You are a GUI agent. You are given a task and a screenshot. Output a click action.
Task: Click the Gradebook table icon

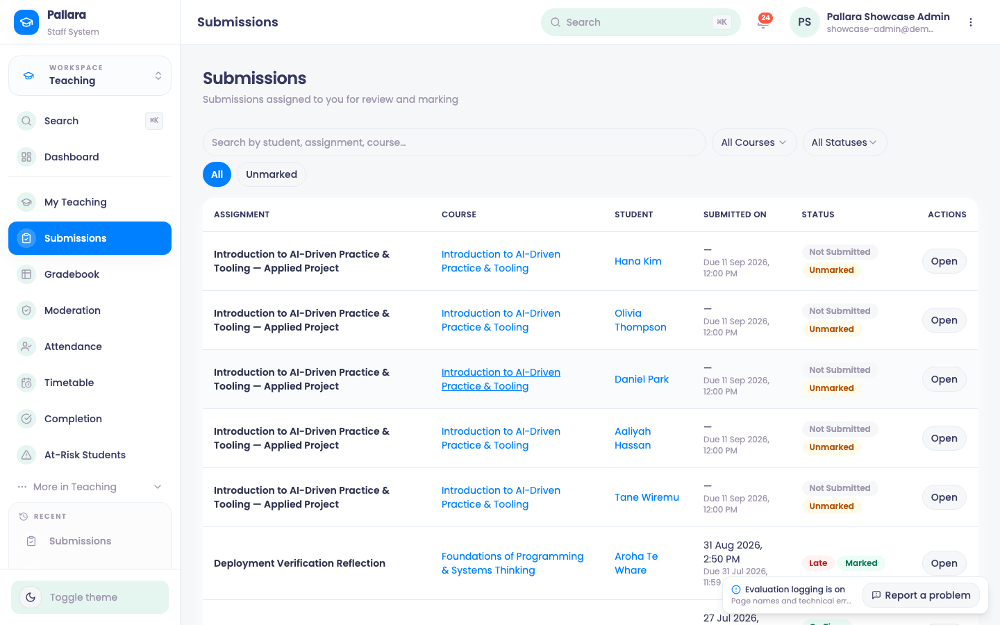pyautogui.click(x=26, y=274)
